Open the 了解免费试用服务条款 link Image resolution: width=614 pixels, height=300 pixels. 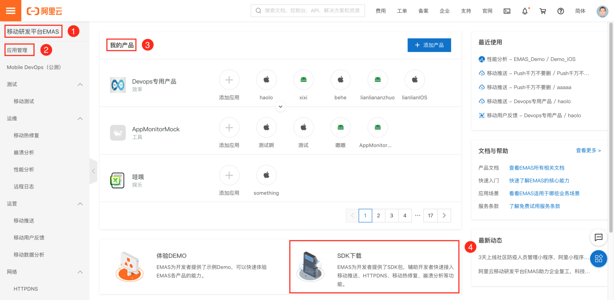point(535,206)
